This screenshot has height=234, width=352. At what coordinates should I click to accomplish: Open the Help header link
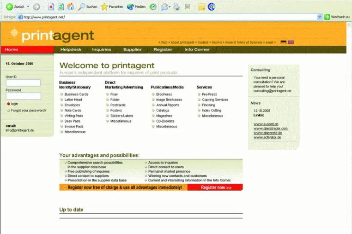click(x=164, y=42)
